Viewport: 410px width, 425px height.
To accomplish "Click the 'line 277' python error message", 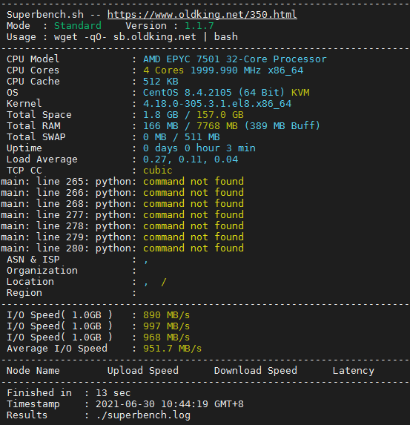I will pyautogui.click(x=122, y=214).
